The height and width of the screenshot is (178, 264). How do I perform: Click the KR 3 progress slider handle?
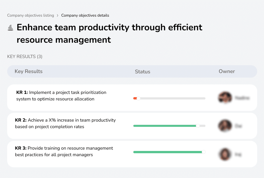[204, 152]
